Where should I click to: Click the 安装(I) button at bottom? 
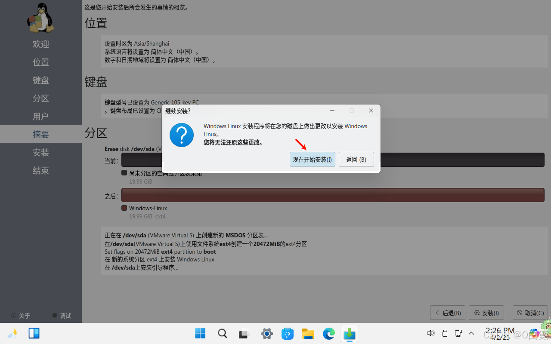pyautogui.click(x=486, y=313)
